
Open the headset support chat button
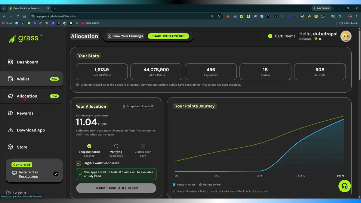coord(345,186)
